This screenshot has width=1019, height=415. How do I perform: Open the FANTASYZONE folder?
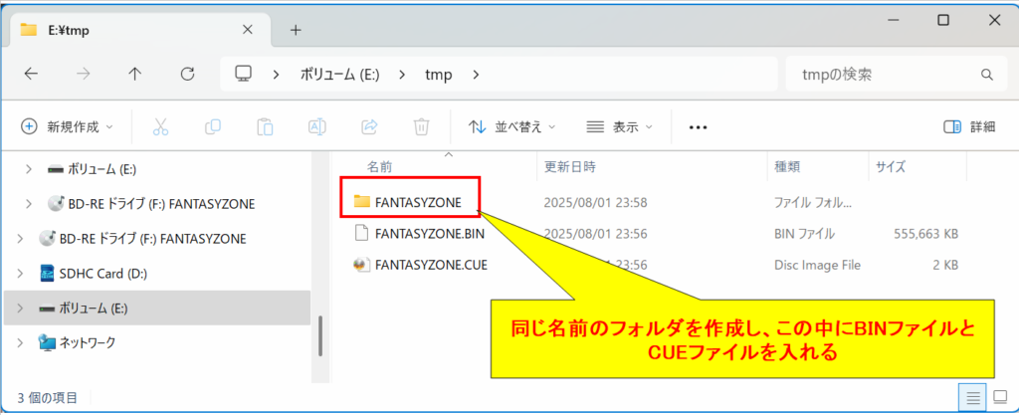click(418, 202)
